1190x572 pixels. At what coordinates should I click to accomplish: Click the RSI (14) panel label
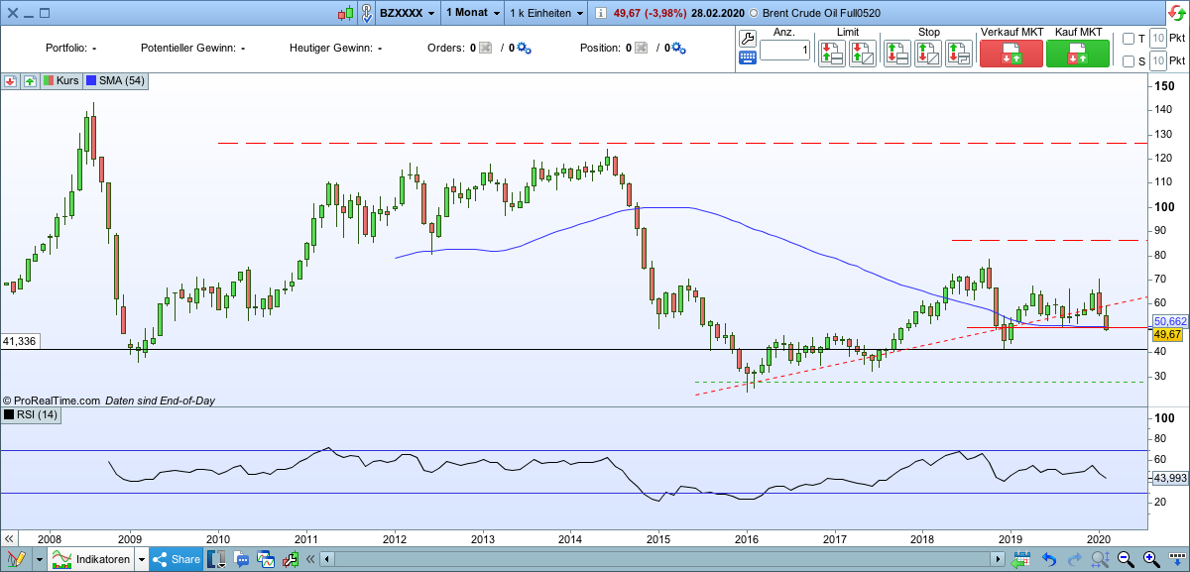32,415
